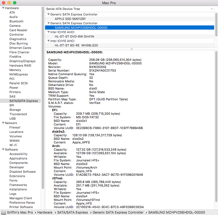Open Graphics/Displays section

[x=22, y=61]
